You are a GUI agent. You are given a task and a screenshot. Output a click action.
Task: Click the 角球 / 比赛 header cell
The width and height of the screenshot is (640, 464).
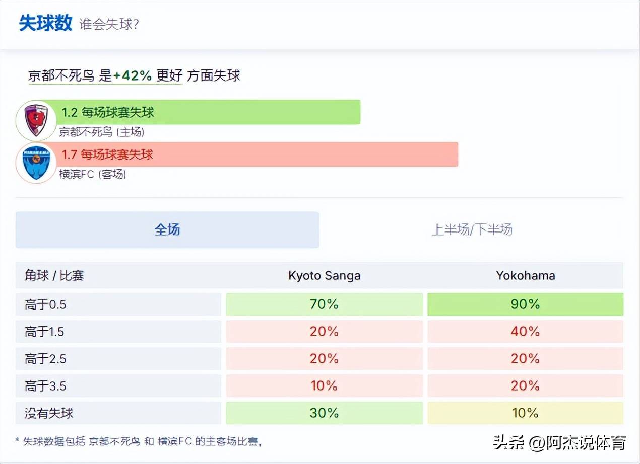point(48,276)
